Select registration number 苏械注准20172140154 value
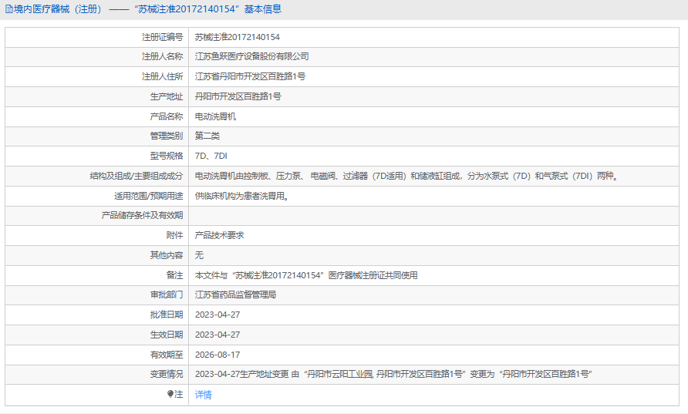This screenshot has height=414, width=688. click(238, 37)
